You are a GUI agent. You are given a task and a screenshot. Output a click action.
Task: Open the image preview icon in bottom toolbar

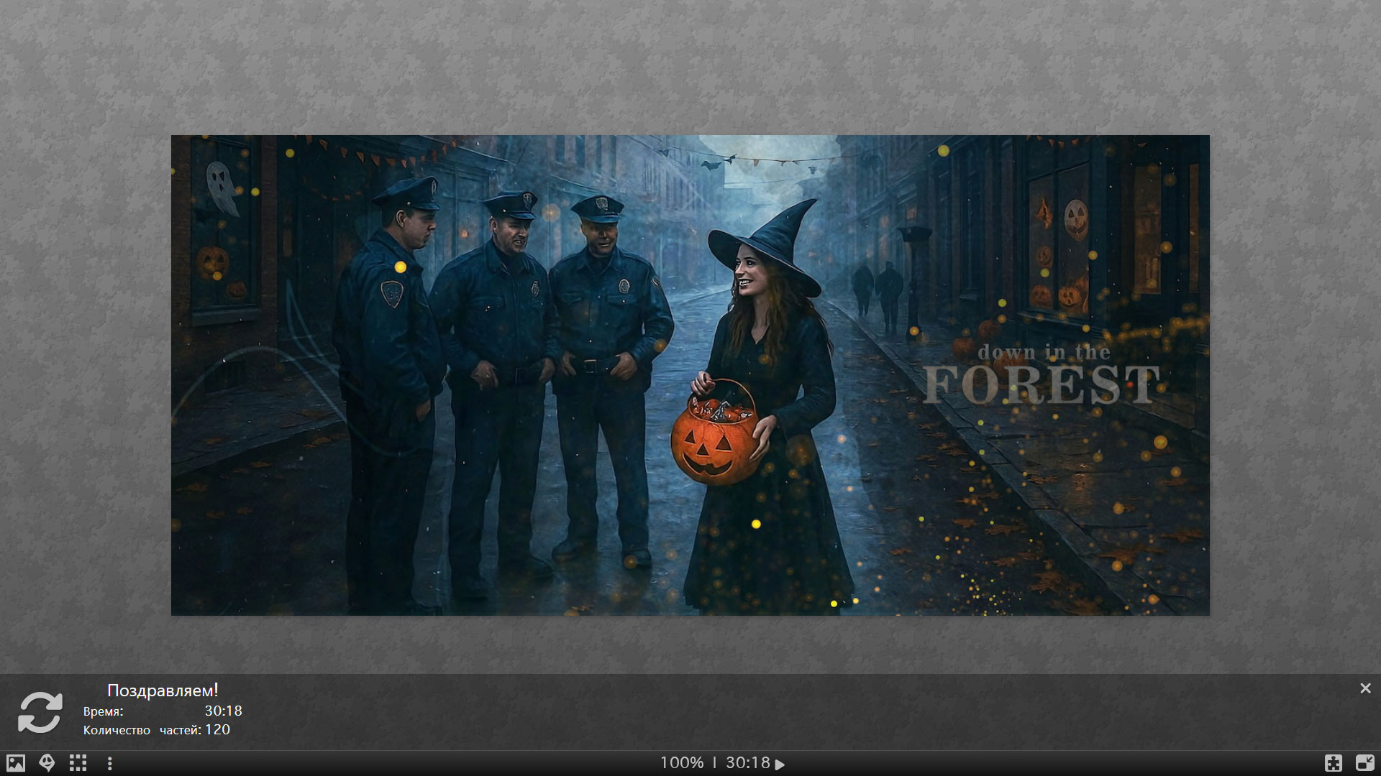click(x=16, y=763)
